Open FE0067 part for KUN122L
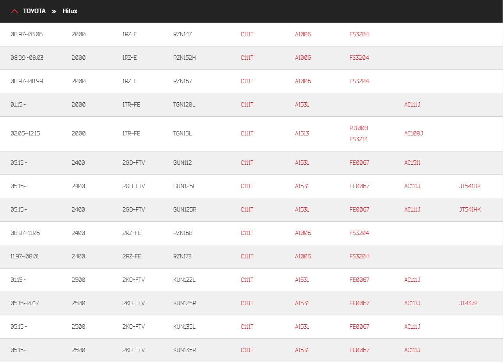The image size is (503, 363). pyautogui.click(x=359, y=280)
